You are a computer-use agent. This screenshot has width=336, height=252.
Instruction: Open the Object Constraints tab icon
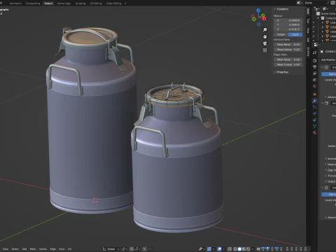[314, 120]
